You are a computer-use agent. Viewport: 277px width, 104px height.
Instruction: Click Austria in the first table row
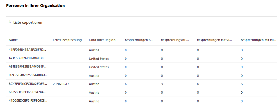coord(94,50)
